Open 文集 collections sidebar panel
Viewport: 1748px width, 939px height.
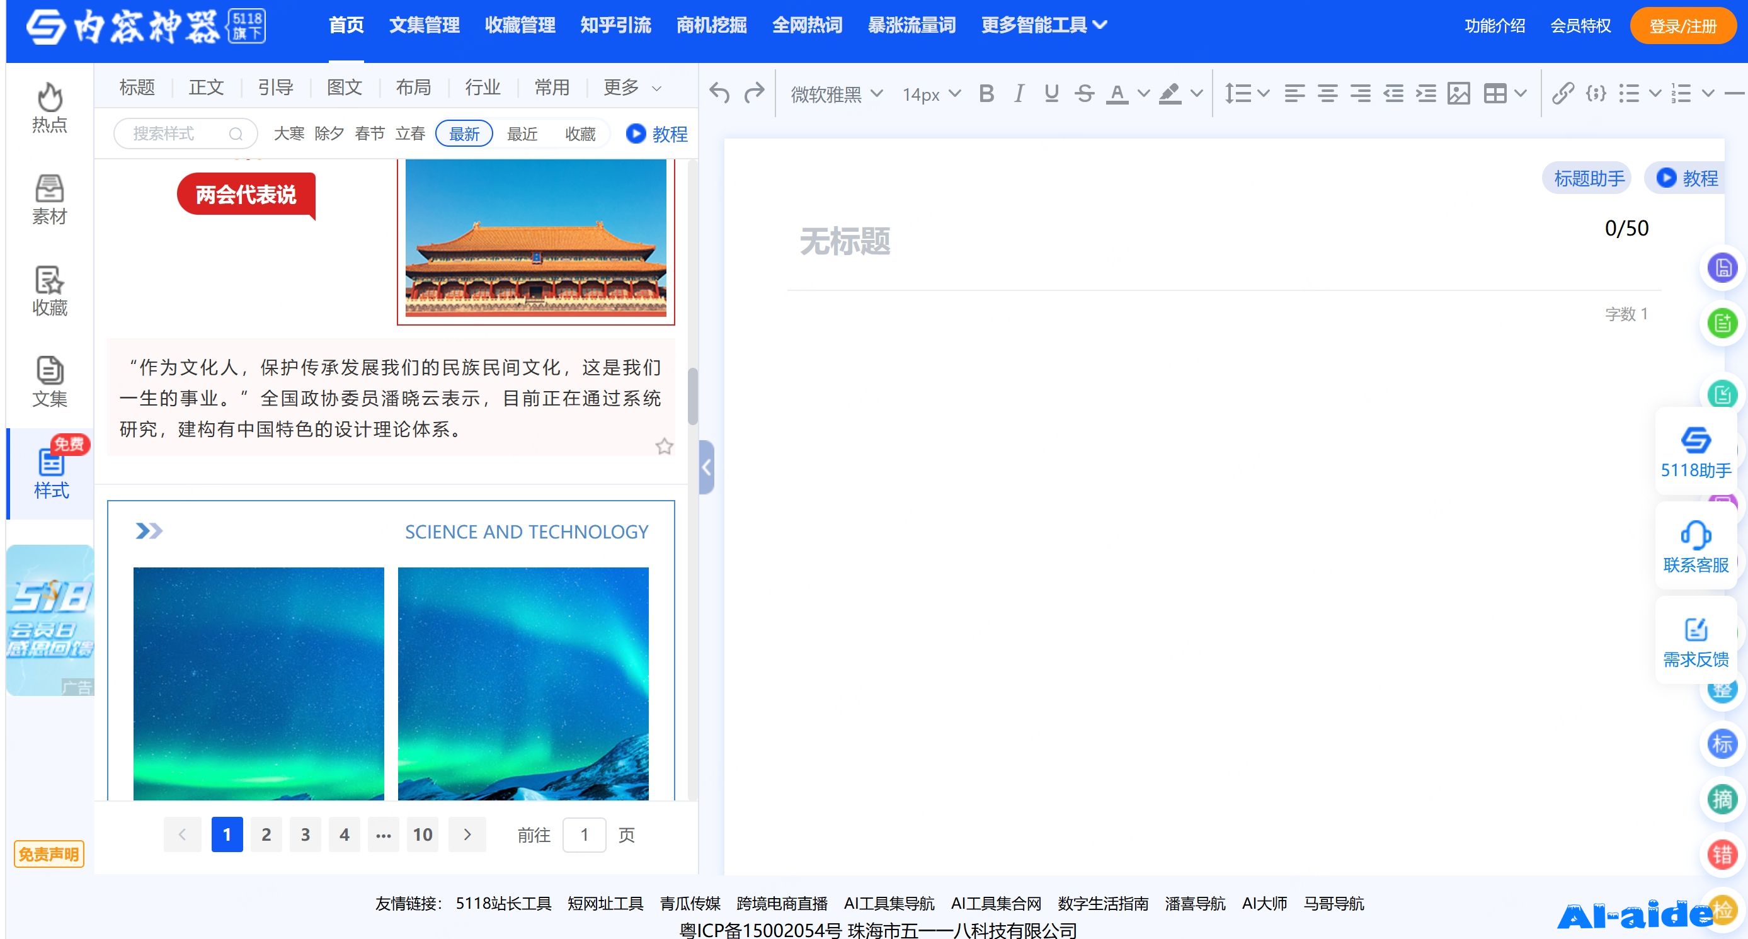pyautogui.click(x=50, y=382)
